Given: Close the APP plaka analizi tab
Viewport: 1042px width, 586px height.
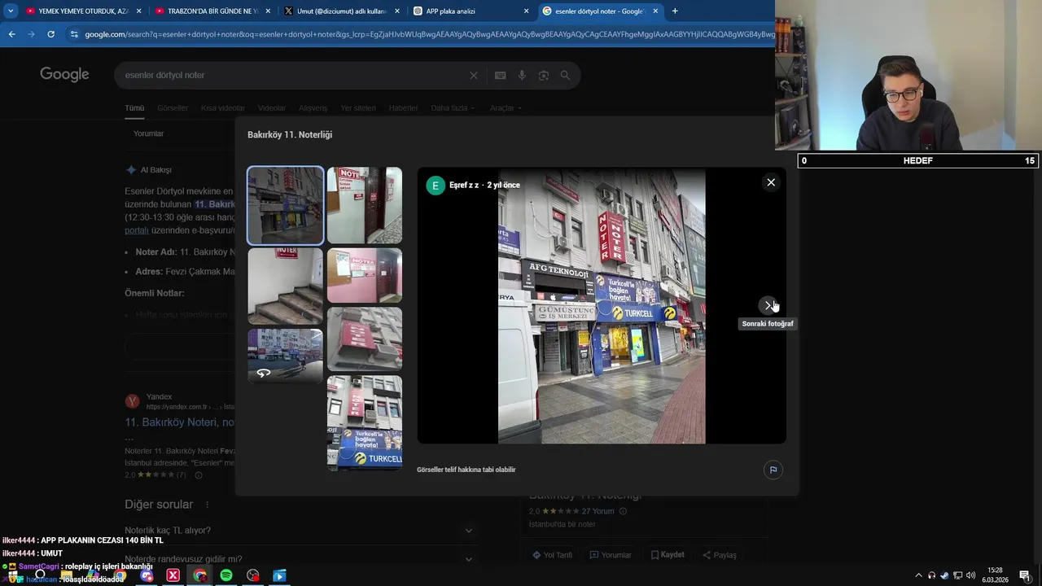Looking at the screenshot, I should coord(526,11).
